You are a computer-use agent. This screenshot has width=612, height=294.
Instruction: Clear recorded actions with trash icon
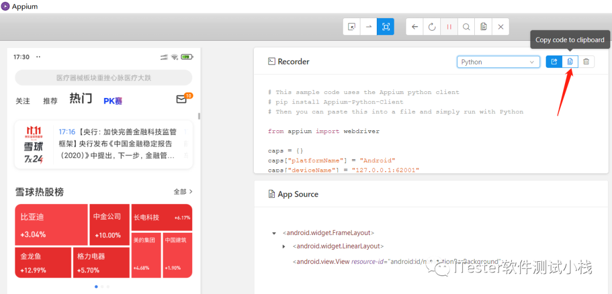tap(586, 62)
